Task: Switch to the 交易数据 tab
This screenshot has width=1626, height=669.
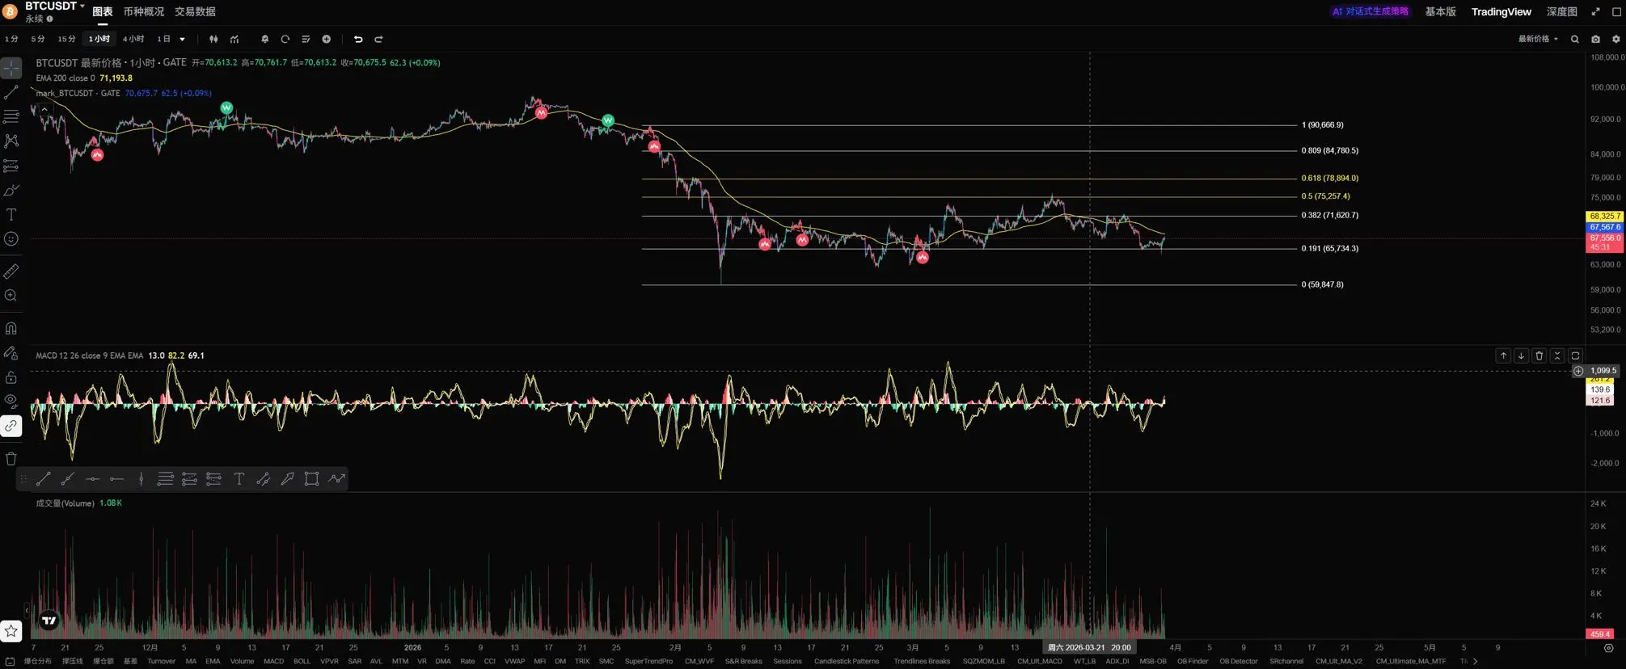Action: [x=195, y=11]
